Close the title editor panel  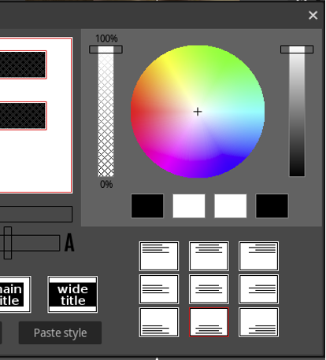313,15
